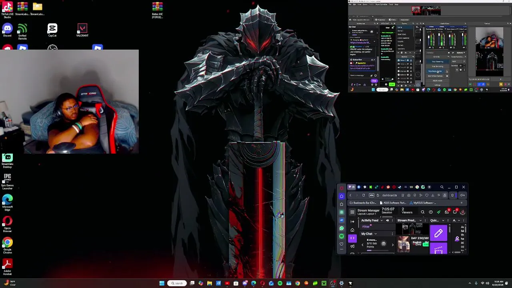Click the Edit Stream Info quick action
512x288 pixels.
pyautogui.click(x=438, y=233)
